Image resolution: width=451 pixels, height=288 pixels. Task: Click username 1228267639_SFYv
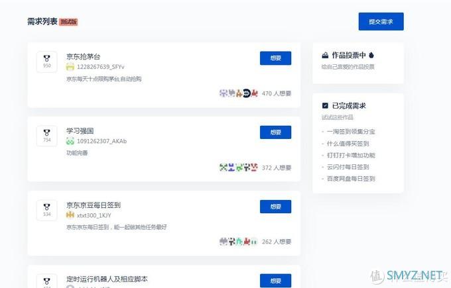[x=100, y=67]
